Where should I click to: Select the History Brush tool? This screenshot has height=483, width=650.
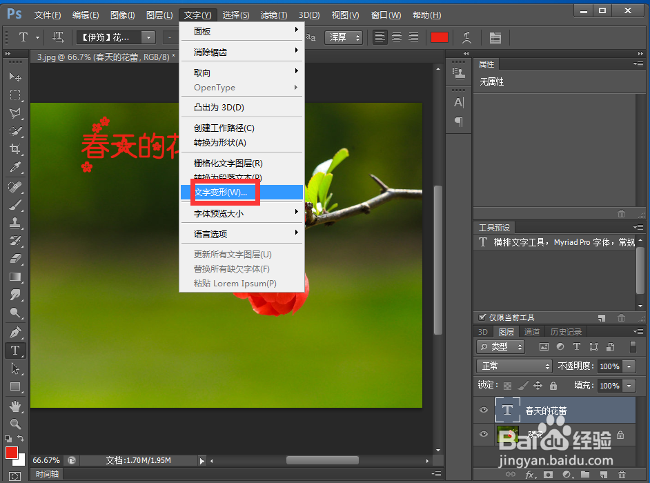[x=15, y=241]
